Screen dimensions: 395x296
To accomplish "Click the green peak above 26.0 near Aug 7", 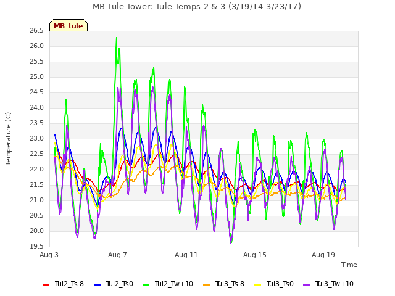I will [117, 38].
